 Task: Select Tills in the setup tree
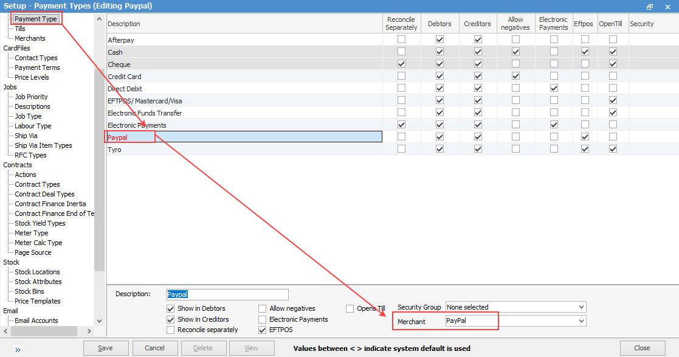20,29
